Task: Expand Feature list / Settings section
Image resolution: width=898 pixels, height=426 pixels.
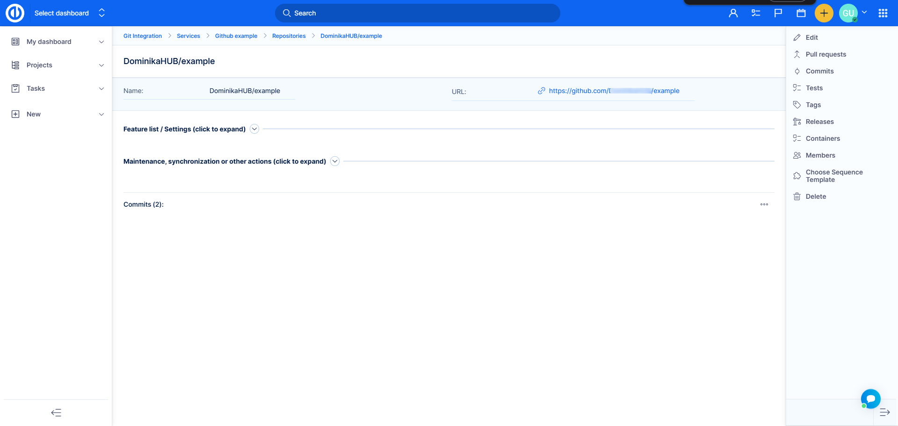Action: click(254, 129)
